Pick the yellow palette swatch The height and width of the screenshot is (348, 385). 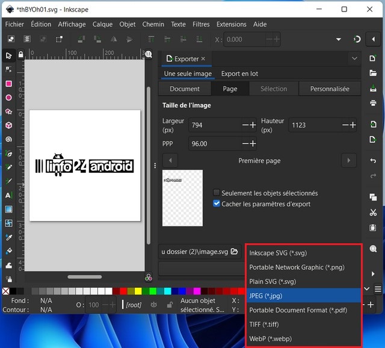(138, 291)
